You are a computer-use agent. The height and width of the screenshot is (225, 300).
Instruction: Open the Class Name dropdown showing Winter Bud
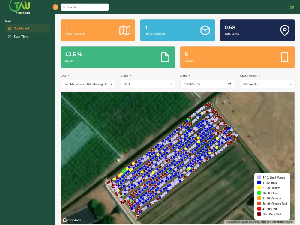coord(267,84)
